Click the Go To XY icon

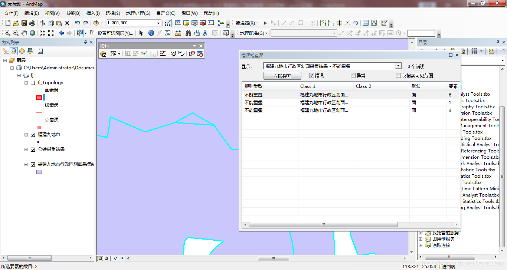click(x=205, y=33)
